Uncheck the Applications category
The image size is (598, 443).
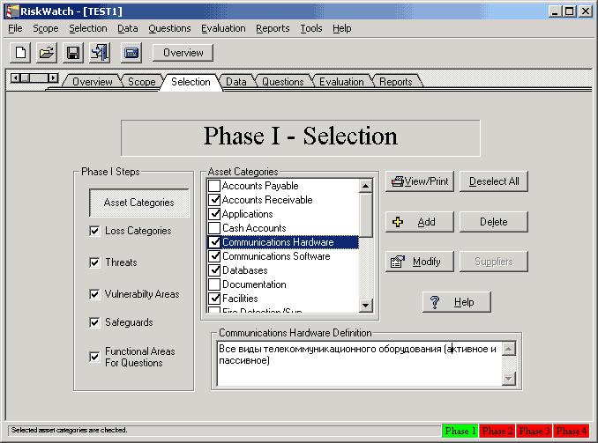(214, 214)
